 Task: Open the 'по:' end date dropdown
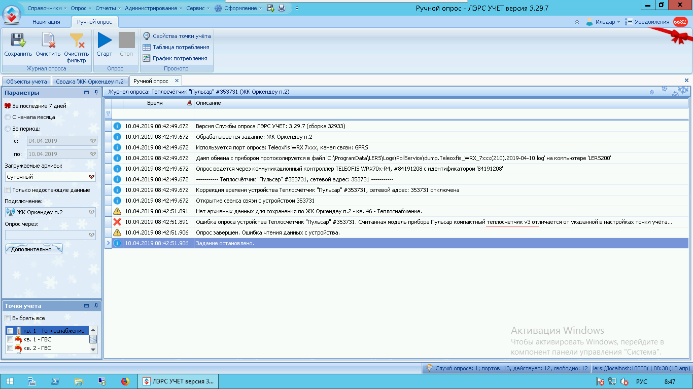(92, 154)
